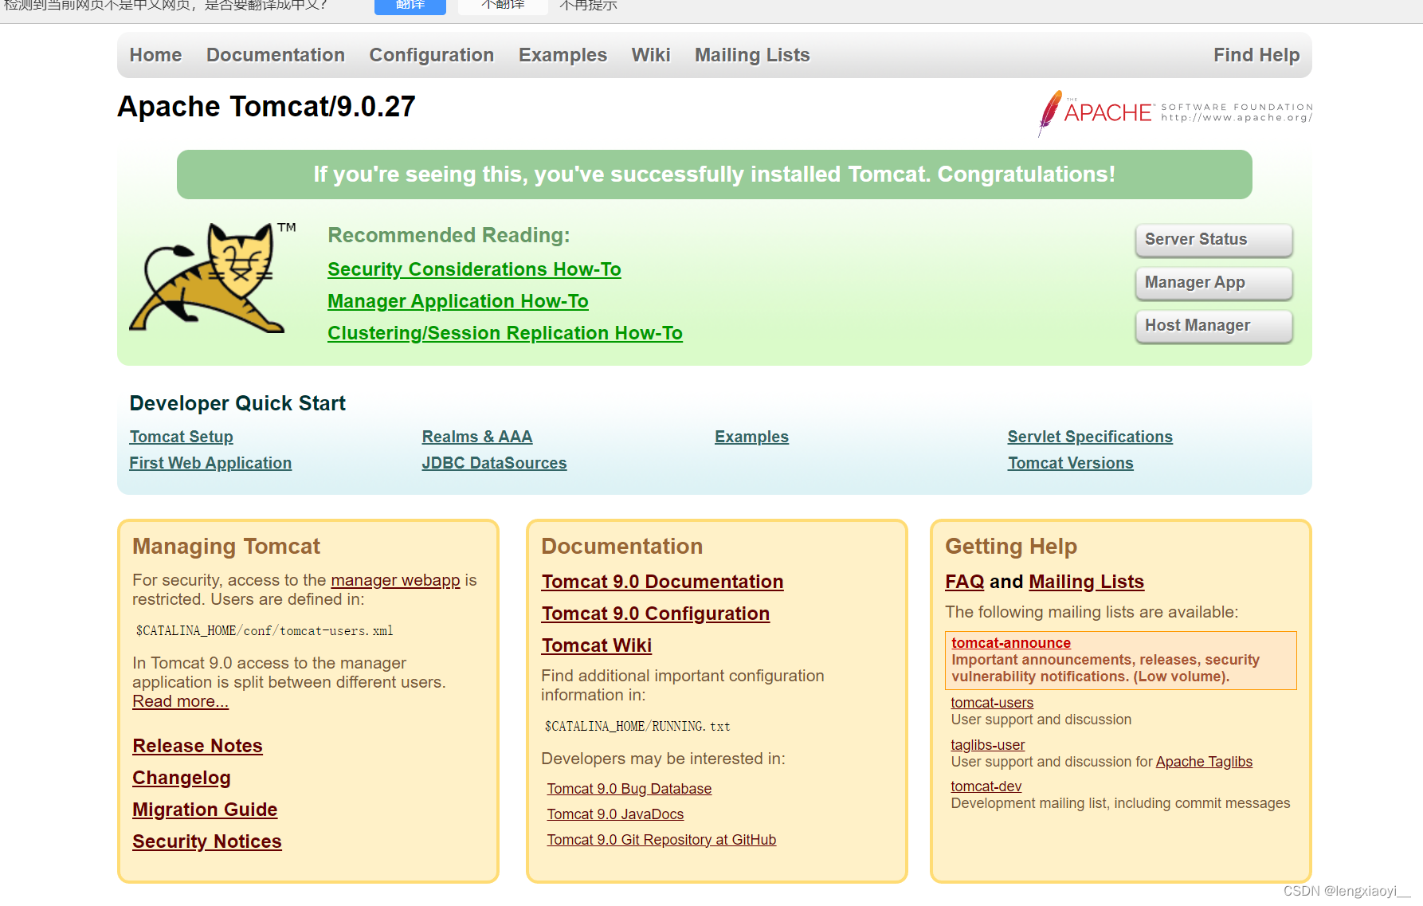The width and height of the screenshot is (1423, 906).
Task: Open Manager Application How-To link
Action: [458, 301]
